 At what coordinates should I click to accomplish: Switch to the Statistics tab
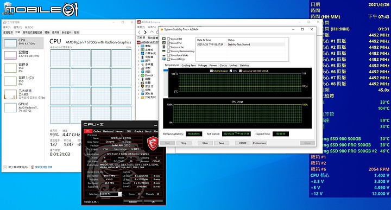pos(244,65)
